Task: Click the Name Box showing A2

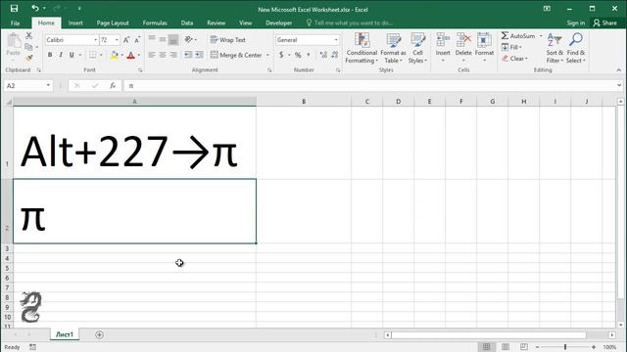Action: click(x=28, y=85)
